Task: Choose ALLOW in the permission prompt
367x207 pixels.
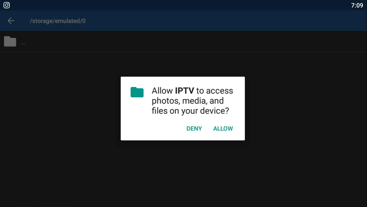Action: pos(223,129)
